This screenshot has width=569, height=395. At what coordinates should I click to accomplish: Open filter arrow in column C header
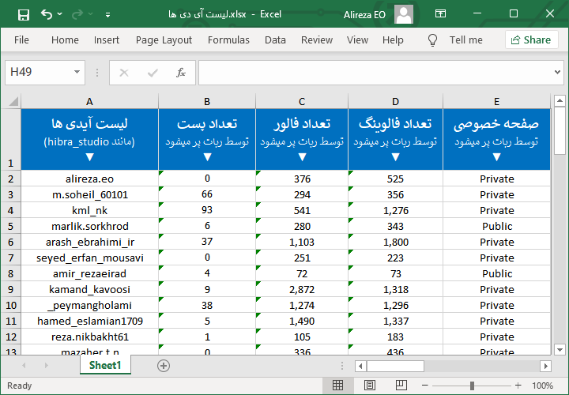click(x=302, y=157)
